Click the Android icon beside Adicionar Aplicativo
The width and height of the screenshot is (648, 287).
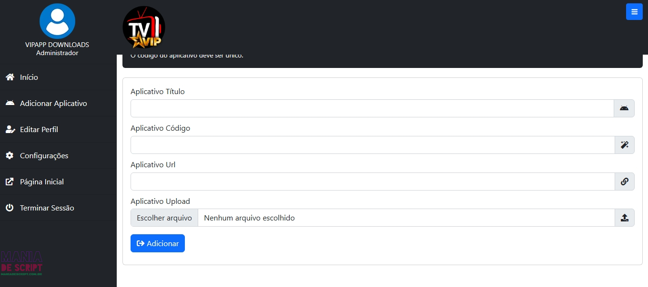tap(10, 103)
